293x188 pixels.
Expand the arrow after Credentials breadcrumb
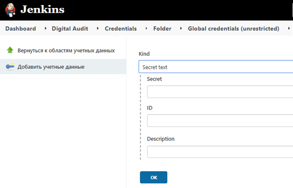click(x=146, y=29)
